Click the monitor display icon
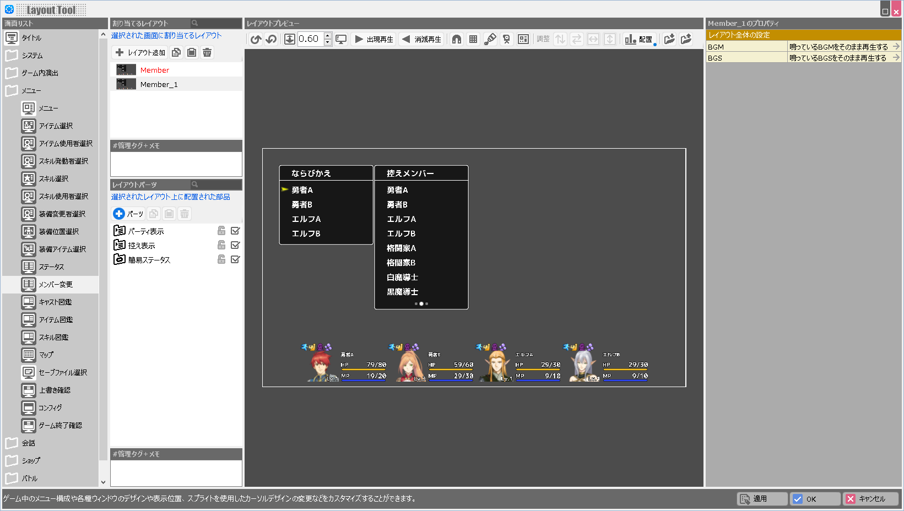Screen dimensions: 904x511 click(x=342, y=39)
